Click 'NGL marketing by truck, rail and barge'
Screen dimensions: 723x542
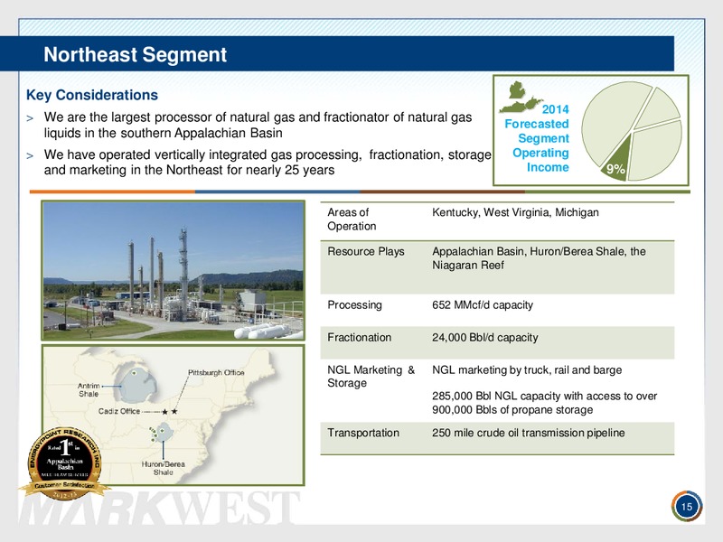(x=527, y=370)
